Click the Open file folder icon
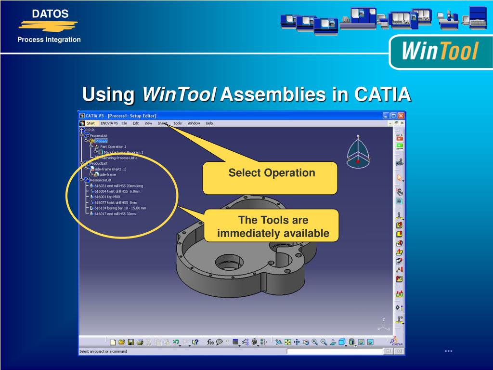493x370 pixels. tap(121, 342)
